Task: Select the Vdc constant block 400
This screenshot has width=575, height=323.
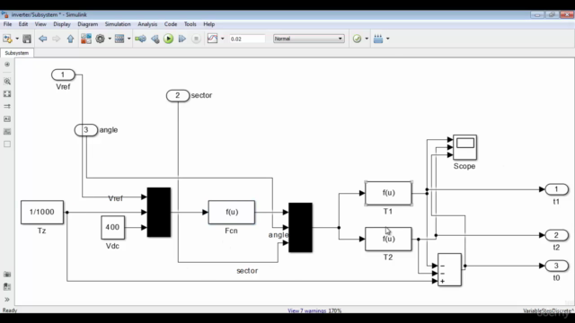Action: tap(112, 227)
